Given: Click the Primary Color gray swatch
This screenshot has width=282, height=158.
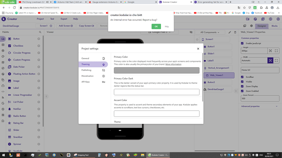Looking at the screenshot, I should pyautogui.click(x=157, y=70).
